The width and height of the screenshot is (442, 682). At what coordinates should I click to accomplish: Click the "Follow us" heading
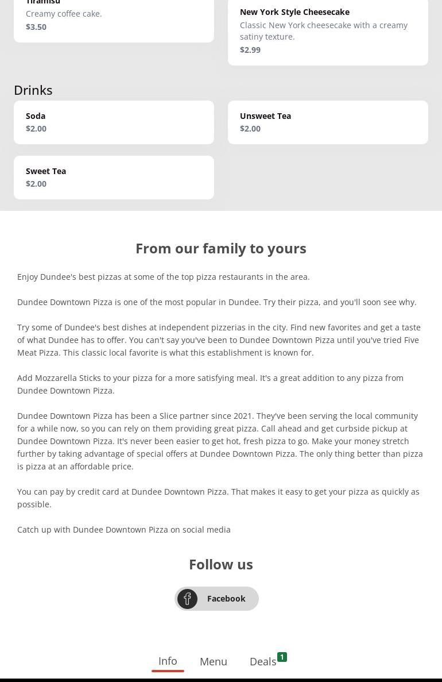click(221, 564)
